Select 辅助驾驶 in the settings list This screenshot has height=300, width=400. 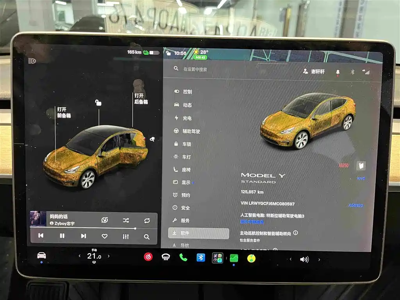pyautogui.click(x=187, y=131)
